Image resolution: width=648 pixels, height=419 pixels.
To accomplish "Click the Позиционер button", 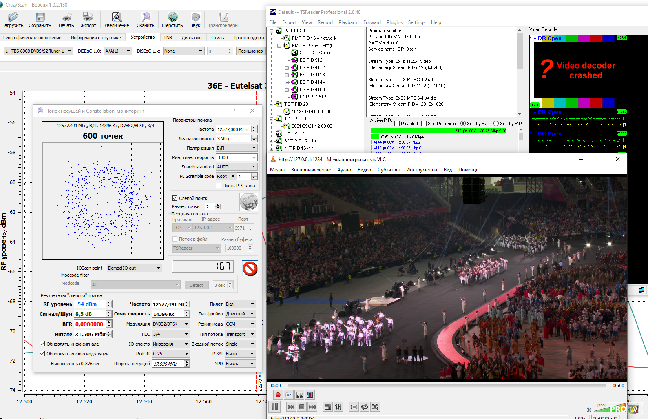I will point(250,51).
